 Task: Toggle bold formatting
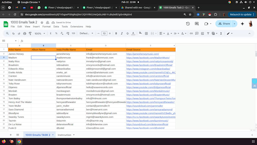116,33
